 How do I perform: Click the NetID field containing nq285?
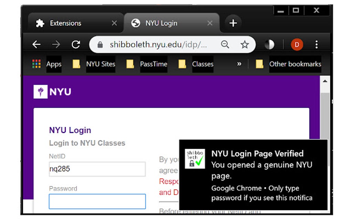pyautogui.click(x=97, y=169)
